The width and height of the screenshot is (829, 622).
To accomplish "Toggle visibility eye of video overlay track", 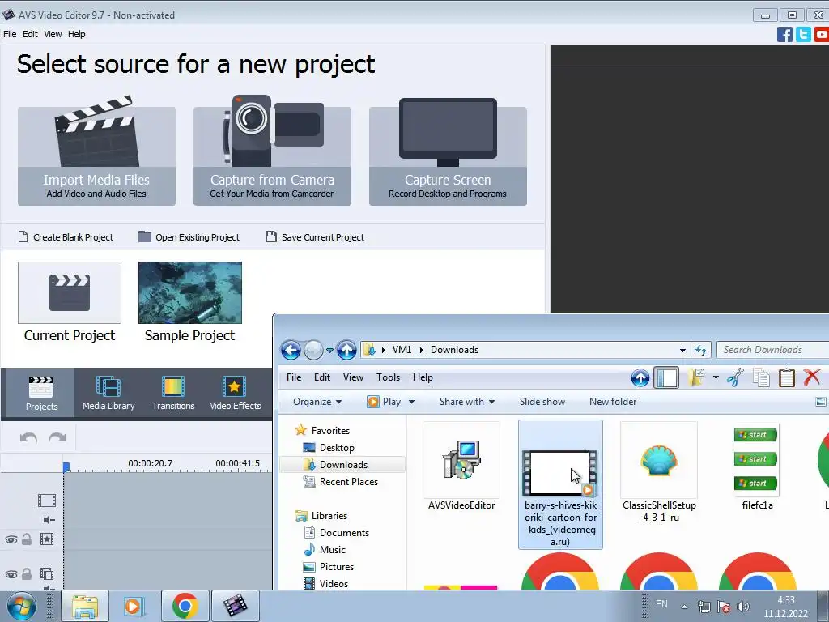I will click(11, 574).
